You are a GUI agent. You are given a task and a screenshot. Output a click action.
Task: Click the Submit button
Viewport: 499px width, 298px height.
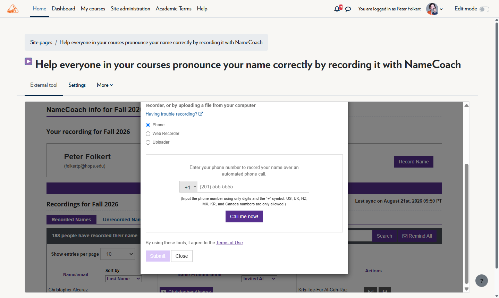(158, 256)
